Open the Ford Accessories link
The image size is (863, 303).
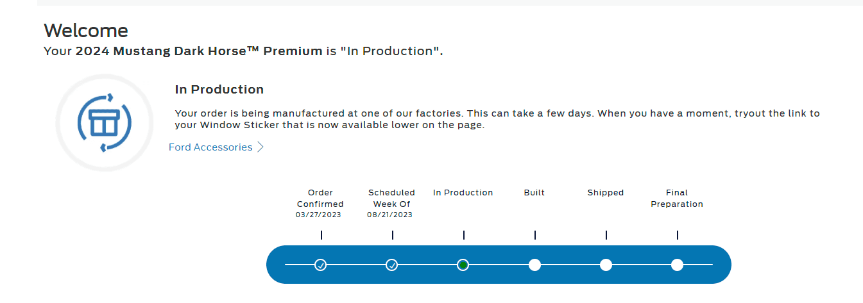(210, 147)
